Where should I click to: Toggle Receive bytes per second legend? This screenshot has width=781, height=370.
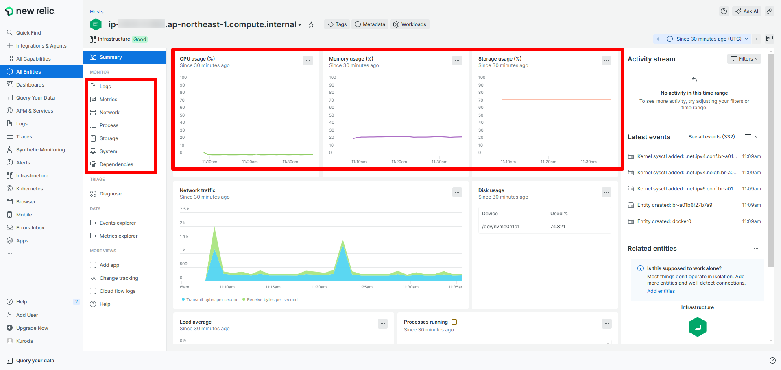[x=270, y=300]
